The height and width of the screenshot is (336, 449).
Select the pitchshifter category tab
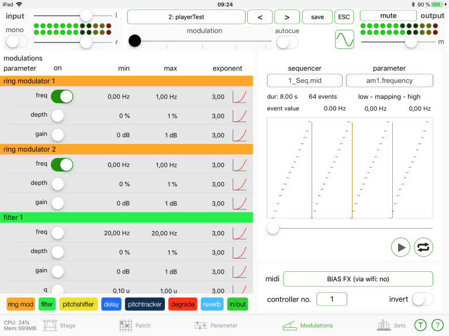(x=78, y=304)
